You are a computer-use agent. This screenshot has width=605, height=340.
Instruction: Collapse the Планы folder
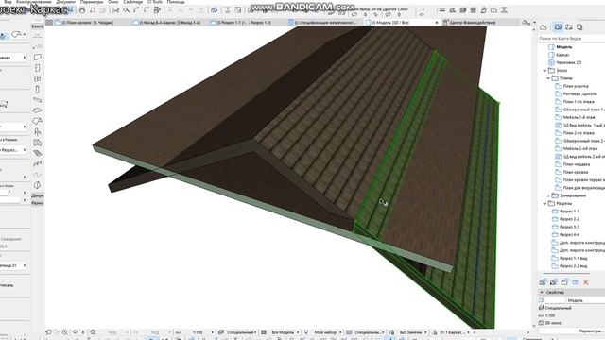tap(548, 78)
